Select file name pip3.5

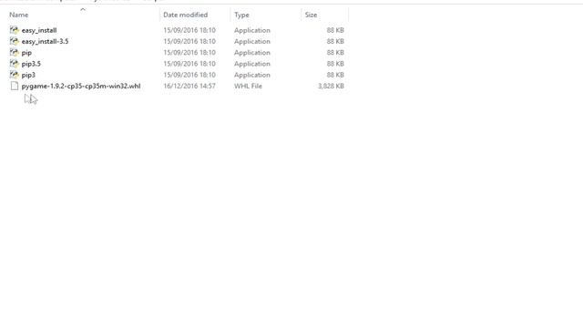click(x=31, y=64)
